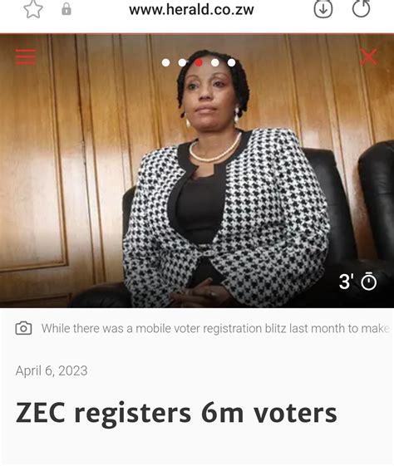
Task: Jump to the fifth carousel dot
Action: (x=232, y=62)
